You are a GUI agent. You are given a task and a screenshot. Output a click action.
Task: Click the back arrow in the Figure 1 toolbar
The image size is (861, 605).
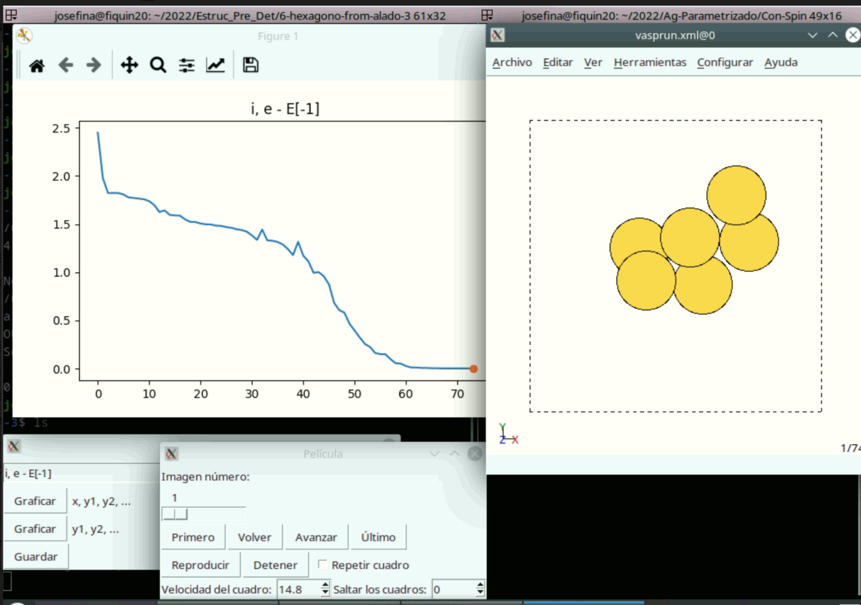click(66, 65)
